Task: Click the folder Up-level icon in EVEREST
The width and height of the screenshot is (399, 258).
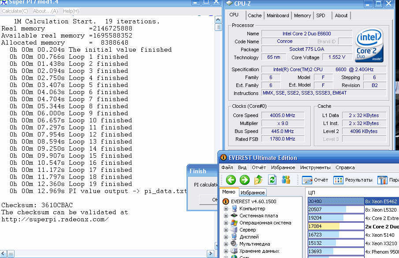Action: tap(258, 180)
